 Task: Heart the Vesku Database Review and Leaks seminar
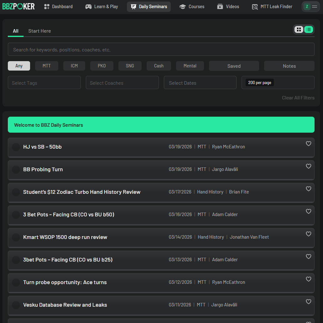point(308,302)
